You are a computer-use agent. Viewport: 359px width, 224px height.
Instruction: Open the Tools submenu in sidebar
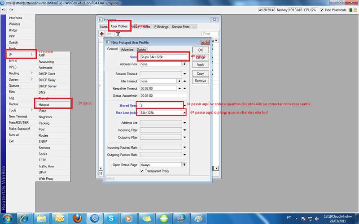click(x=21, y=110)
